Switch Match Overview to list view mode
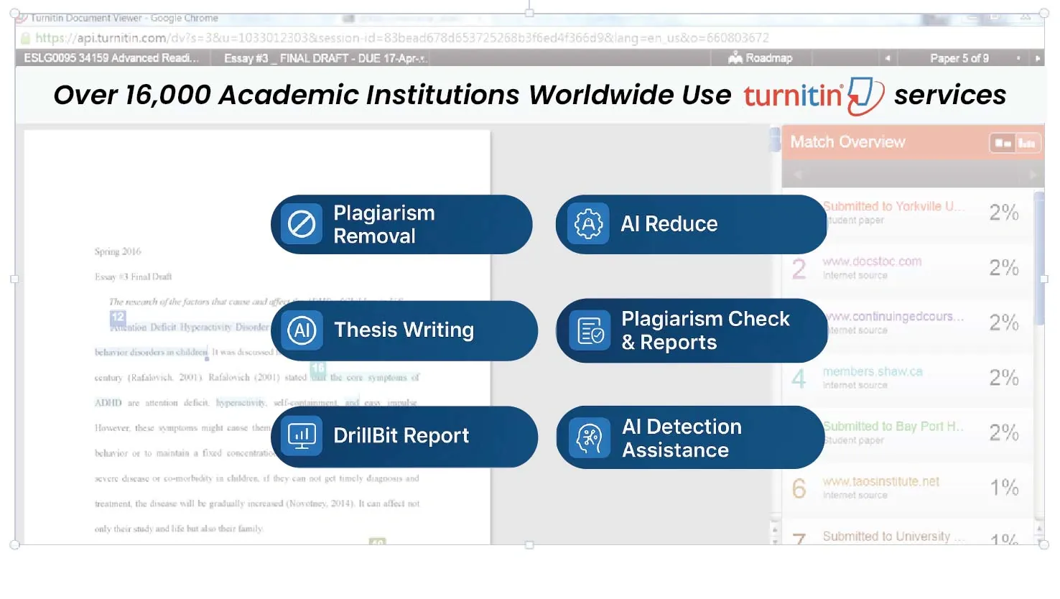The width and height of the screenshot is (1060, 599). click(x=1003, y=142)
